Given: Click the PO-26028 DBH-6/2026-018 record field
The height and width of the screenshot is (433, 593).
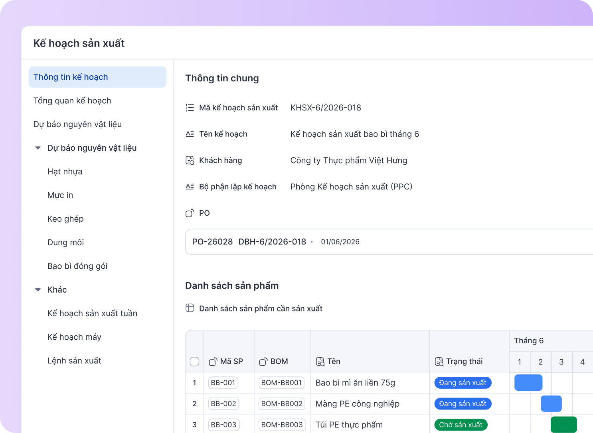Looking at the screenshot, I should click(x=389, y=242).
